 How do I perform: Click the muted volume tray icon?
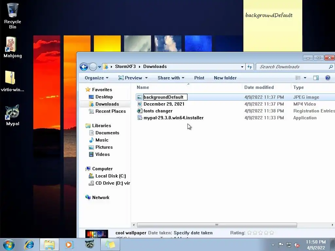pos(297,245)
